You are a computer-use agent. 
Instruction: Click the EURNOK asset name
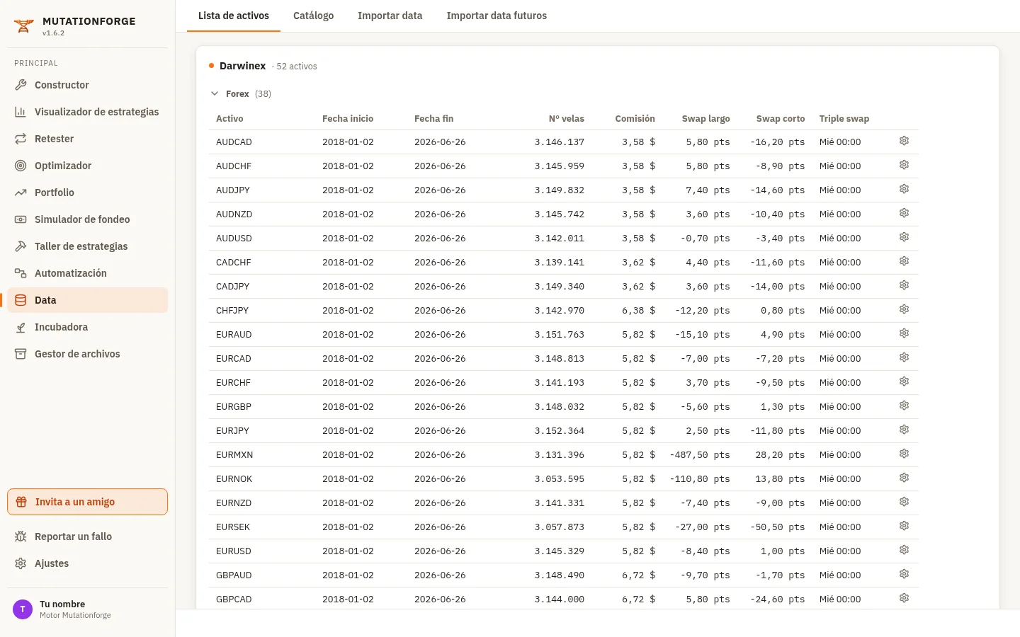tap(234, 479)
